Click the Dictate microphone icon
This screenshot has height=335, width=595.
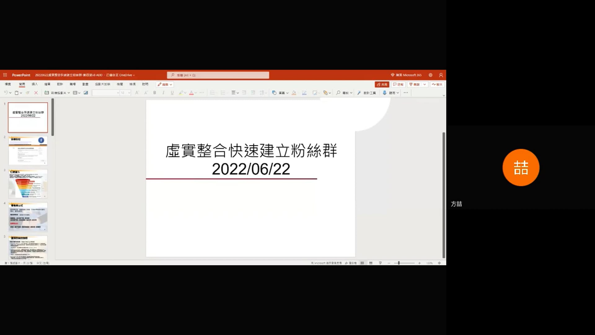pyautogui.click(x=384, y=93)
